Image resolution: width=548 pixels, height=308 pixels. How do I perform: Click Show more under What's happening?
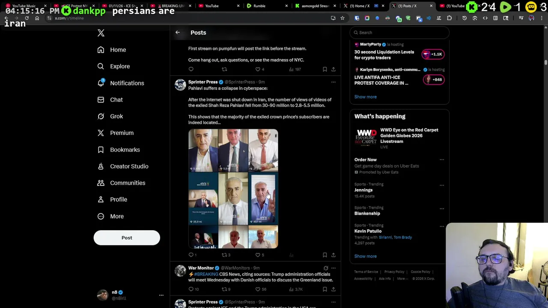[366, 256]
